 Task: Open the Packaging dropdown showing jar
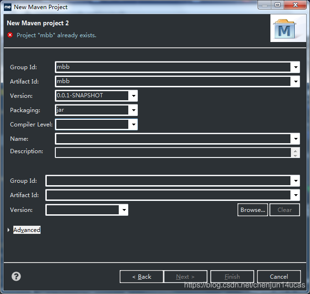pyautogui.click(x=134, y=110)
